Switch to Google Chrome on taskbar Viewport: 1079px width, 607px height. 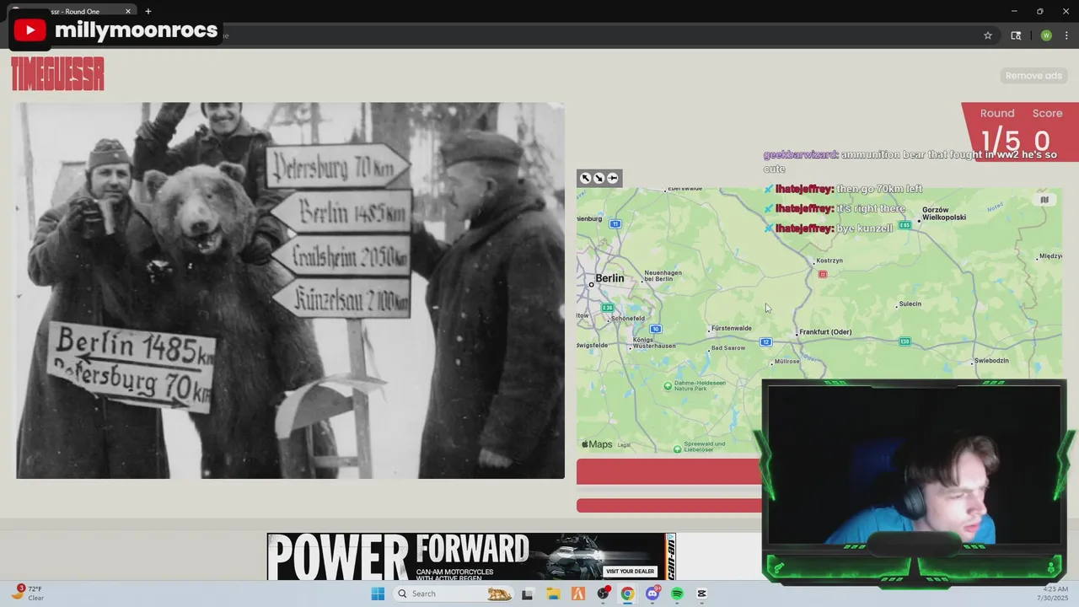627,594
